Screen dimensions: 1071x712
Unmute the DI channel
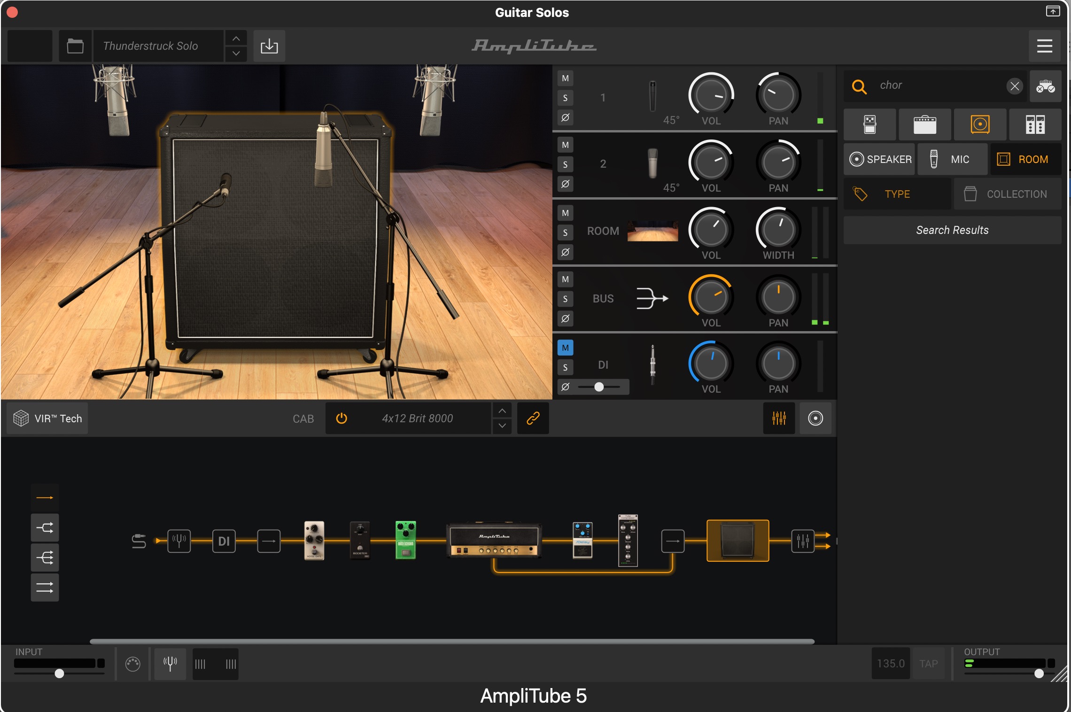[x=566, y=348]
